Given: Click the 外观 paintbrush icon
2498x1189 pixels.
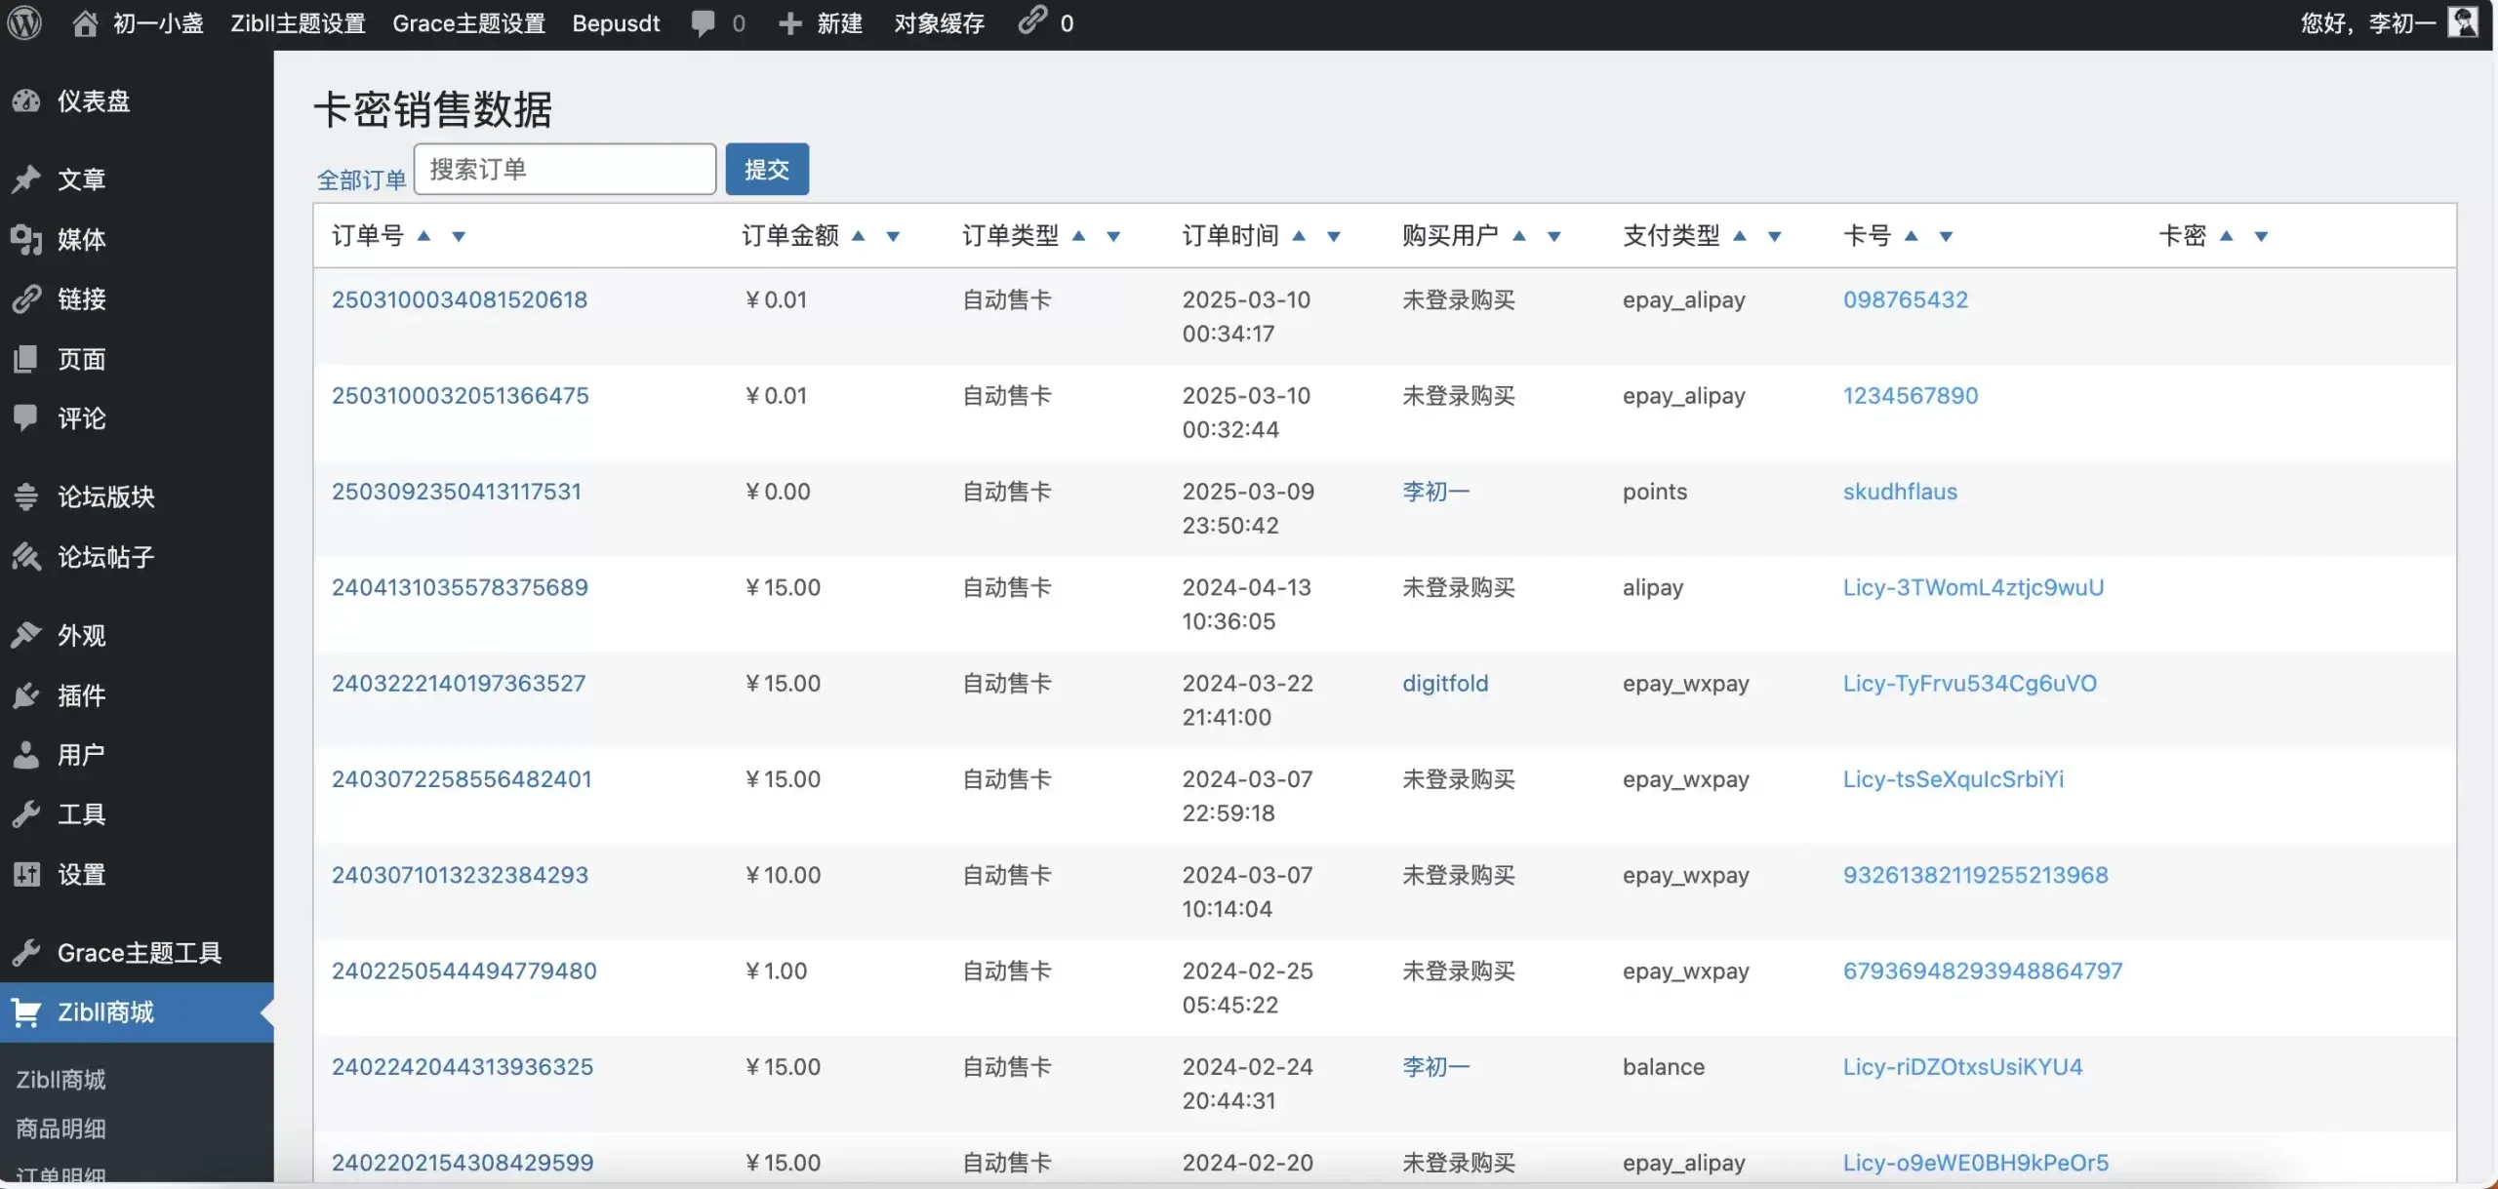Looking at the screenshot, I should tap(26, 635).
